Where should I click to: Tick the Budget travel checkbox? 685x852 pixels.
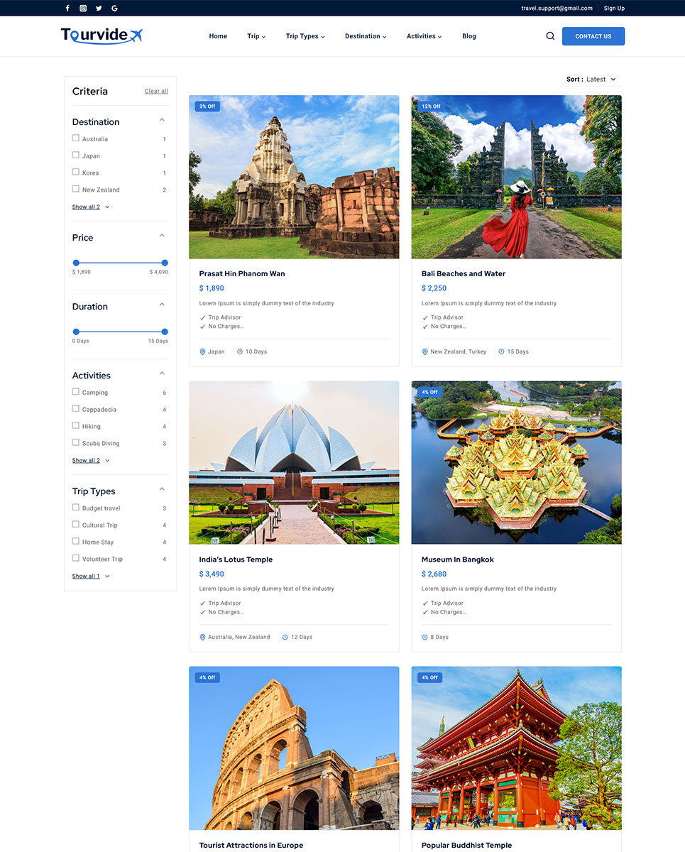pos(76,508)
